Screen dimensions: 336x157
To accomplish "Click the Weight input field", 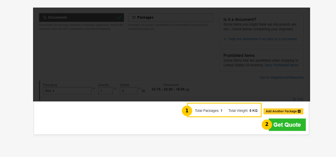I will tap(128, 91).
